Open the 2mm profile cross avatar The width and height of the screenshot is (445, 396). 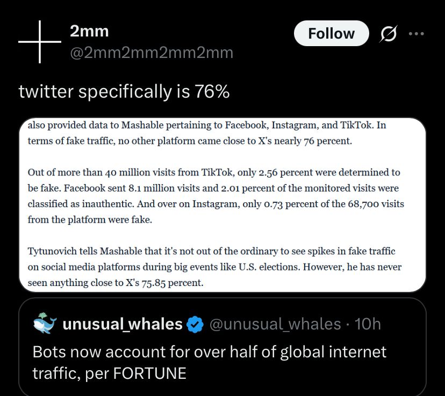tap(40, 42)
